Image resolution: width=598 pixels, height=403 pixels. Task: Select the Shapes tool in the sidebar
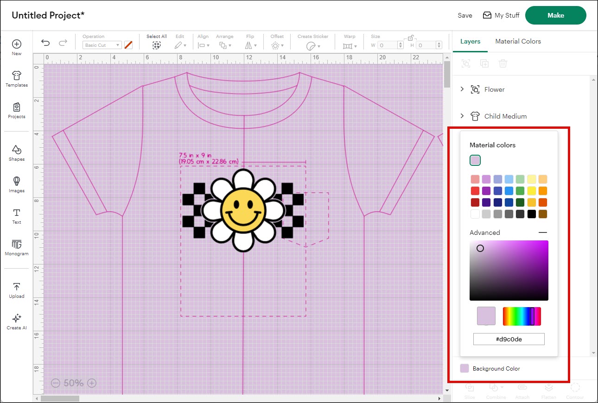tap(16, 153)
